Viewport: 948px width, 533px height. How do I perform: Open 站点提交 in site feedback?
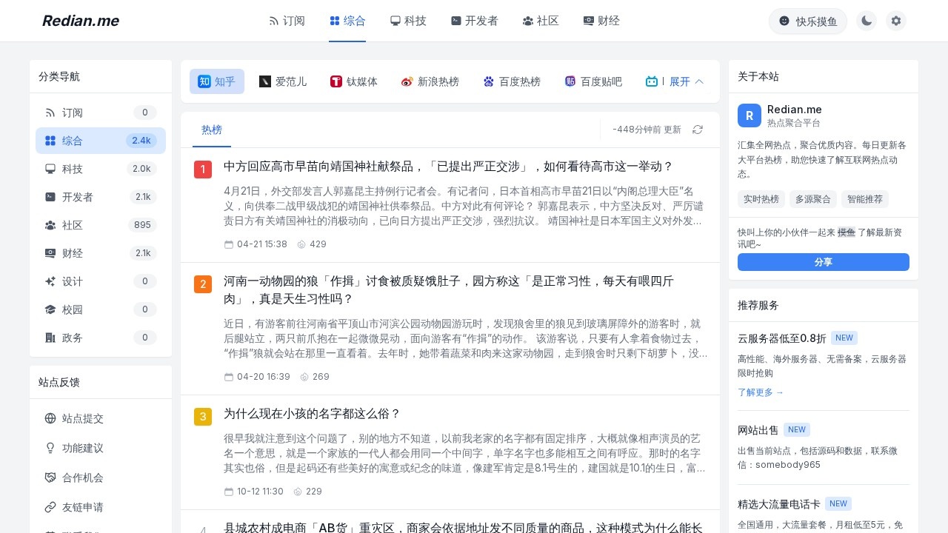point(82,418)
